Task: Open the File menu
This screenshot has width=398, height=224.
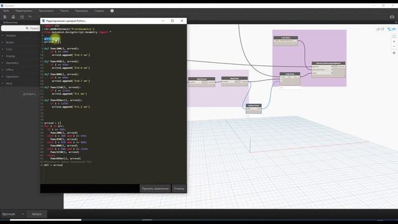Action: pos(6,11)
